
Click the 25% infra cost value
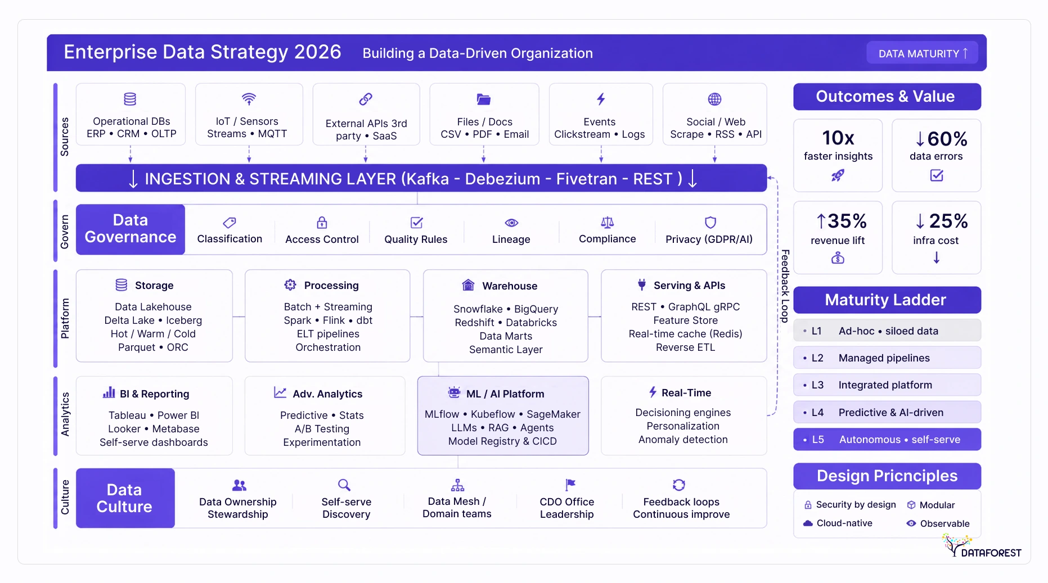coord(942,221)
